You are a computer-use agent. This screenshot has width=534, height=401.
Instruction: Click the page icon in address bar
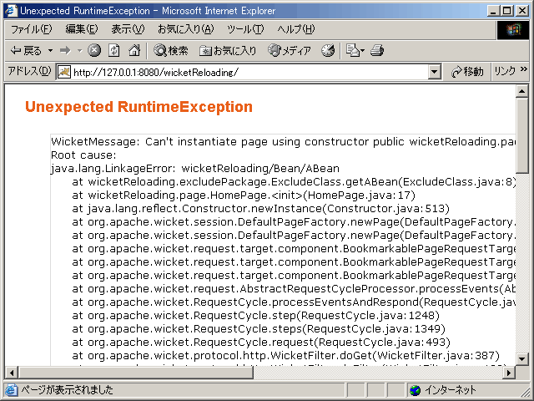(64, 72)
